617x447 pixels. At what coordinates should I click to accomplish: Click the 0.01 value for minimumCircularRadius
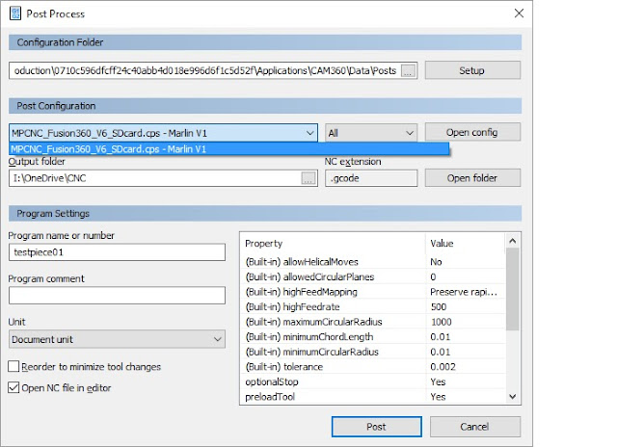point(440,352)
